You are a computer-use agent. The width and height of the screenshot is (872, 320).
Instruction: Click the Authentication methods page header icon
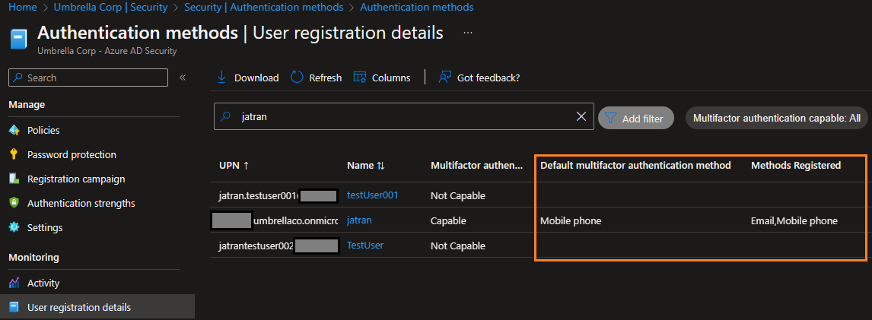click(x=19, y=39)
